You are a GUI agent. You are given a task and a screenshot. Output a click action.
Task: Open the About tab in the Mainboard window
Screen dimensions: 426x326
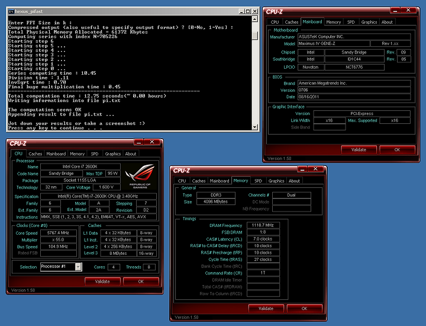387,22
